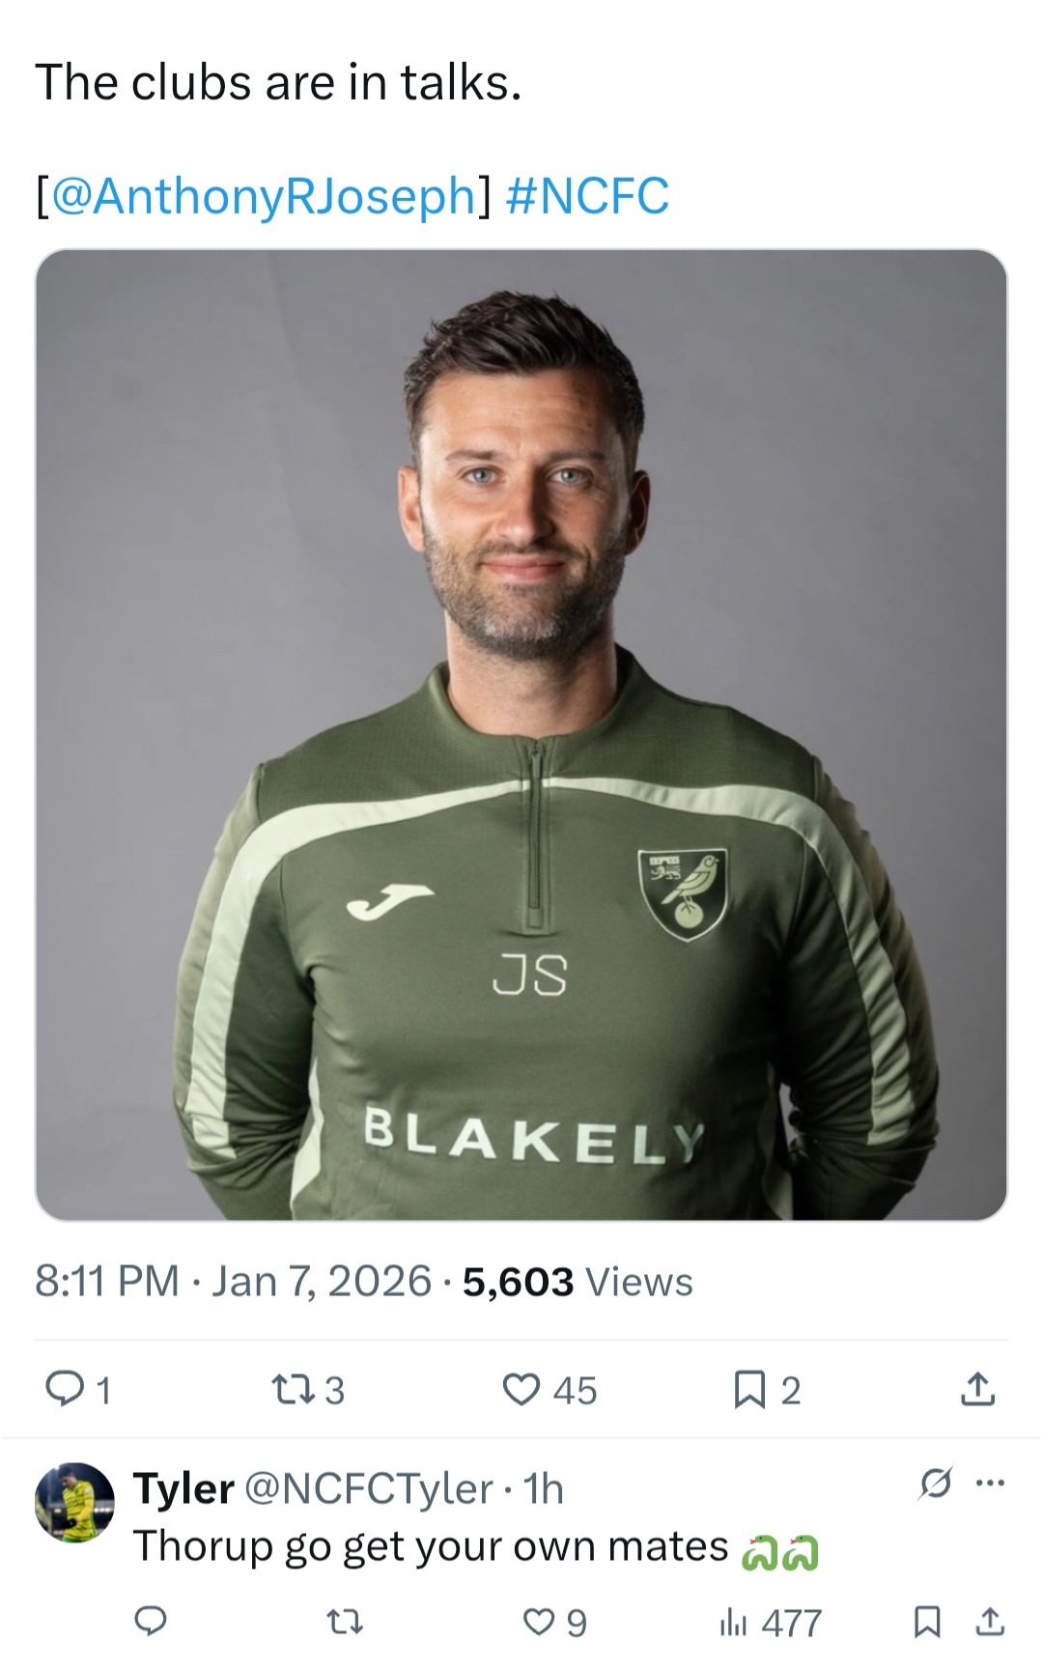
Task: Bookmark the main tweet
Action: click(748, 1390)
